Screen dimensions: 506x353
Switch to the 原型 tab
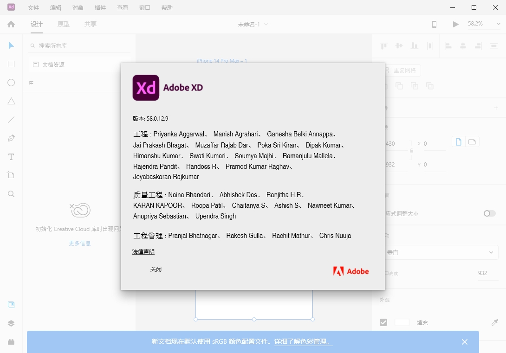[64, 24]
